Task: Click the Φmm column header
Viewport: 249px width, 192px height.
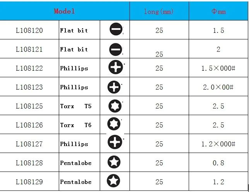Action: pos(218,12)
